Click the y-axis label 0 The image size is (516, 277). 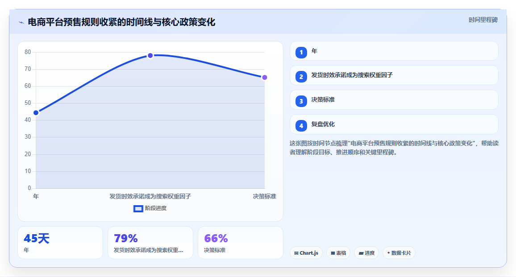click(29, 188)
